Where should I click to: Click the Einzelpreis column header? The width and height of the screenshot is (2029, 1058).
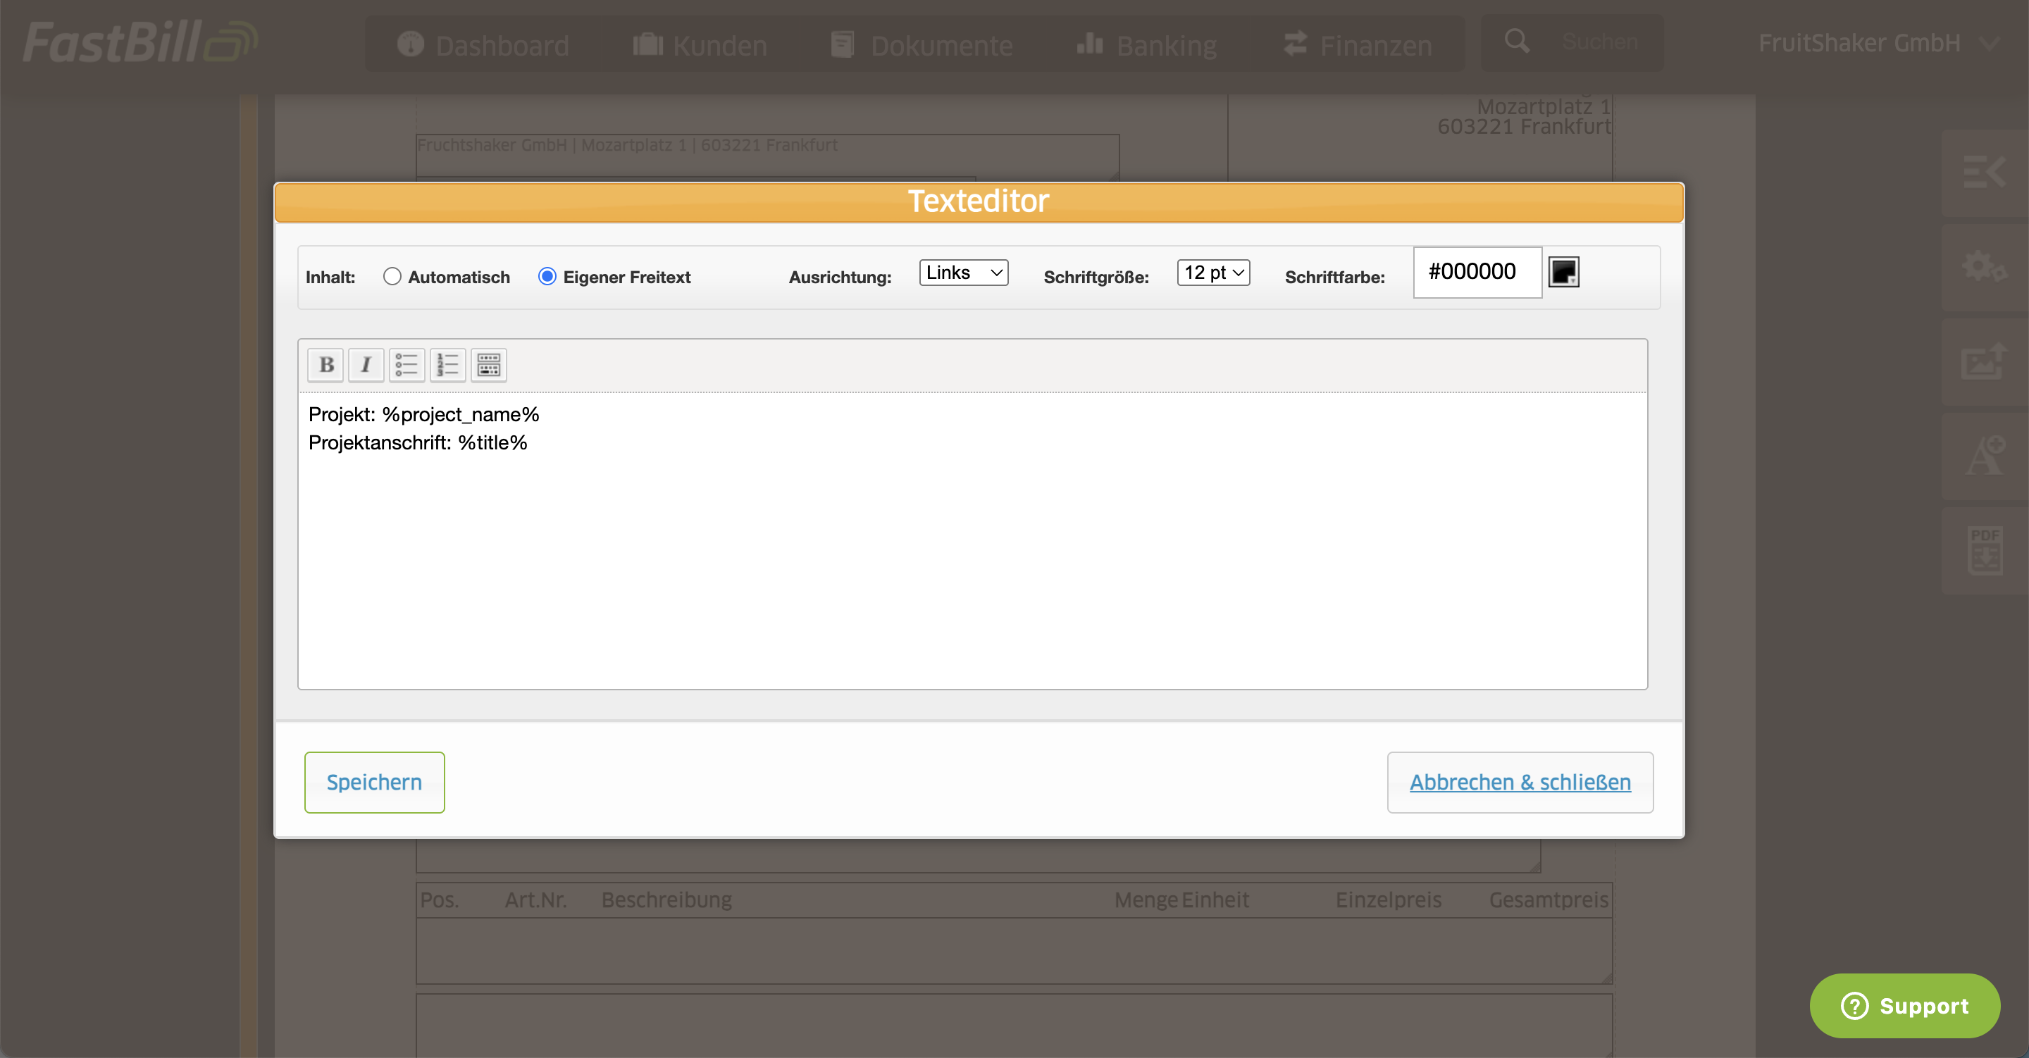[x=1388, y=900]
